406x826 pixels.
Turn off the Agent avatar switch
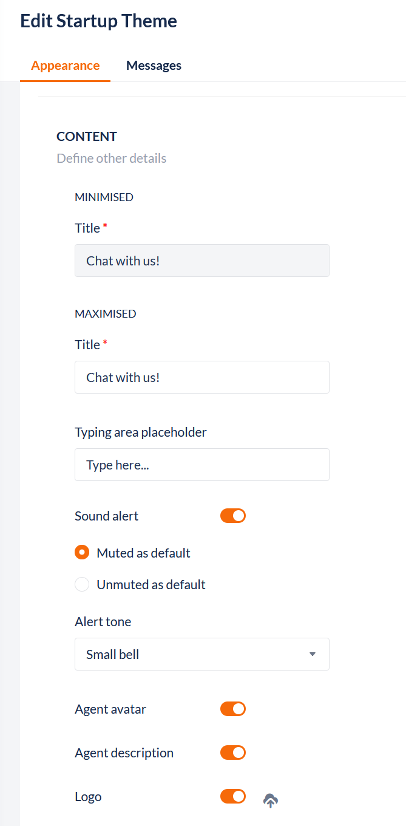[x=233, y=709]
